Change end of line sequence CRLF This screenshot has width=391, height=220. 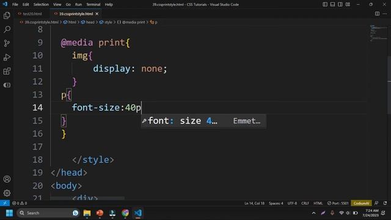(x=305, y=204)
